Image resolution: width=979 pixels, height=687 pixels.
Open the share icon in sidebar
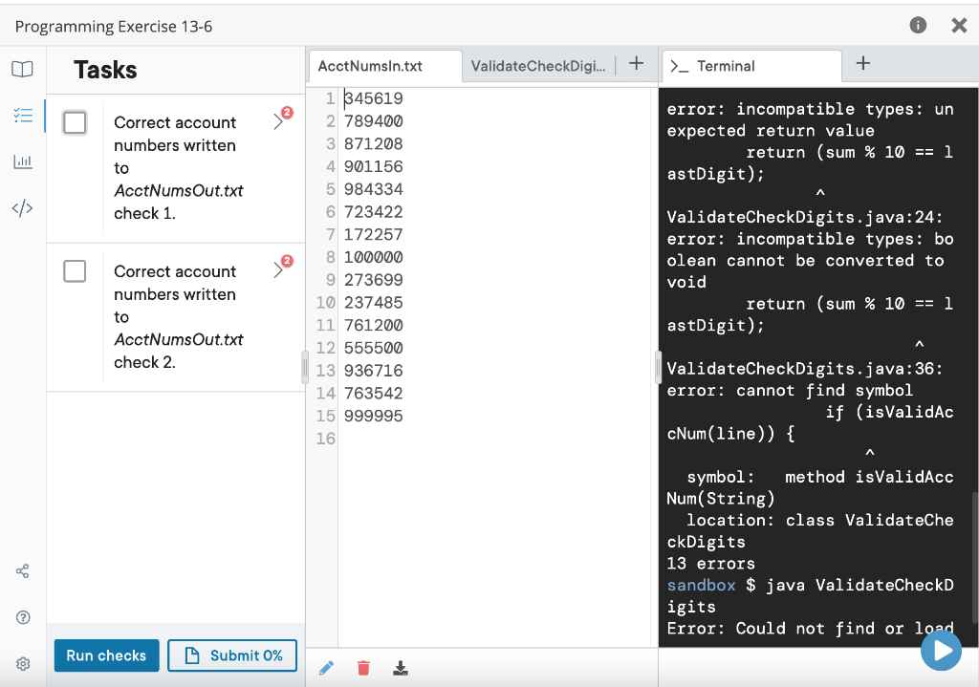tap(23, 570)
